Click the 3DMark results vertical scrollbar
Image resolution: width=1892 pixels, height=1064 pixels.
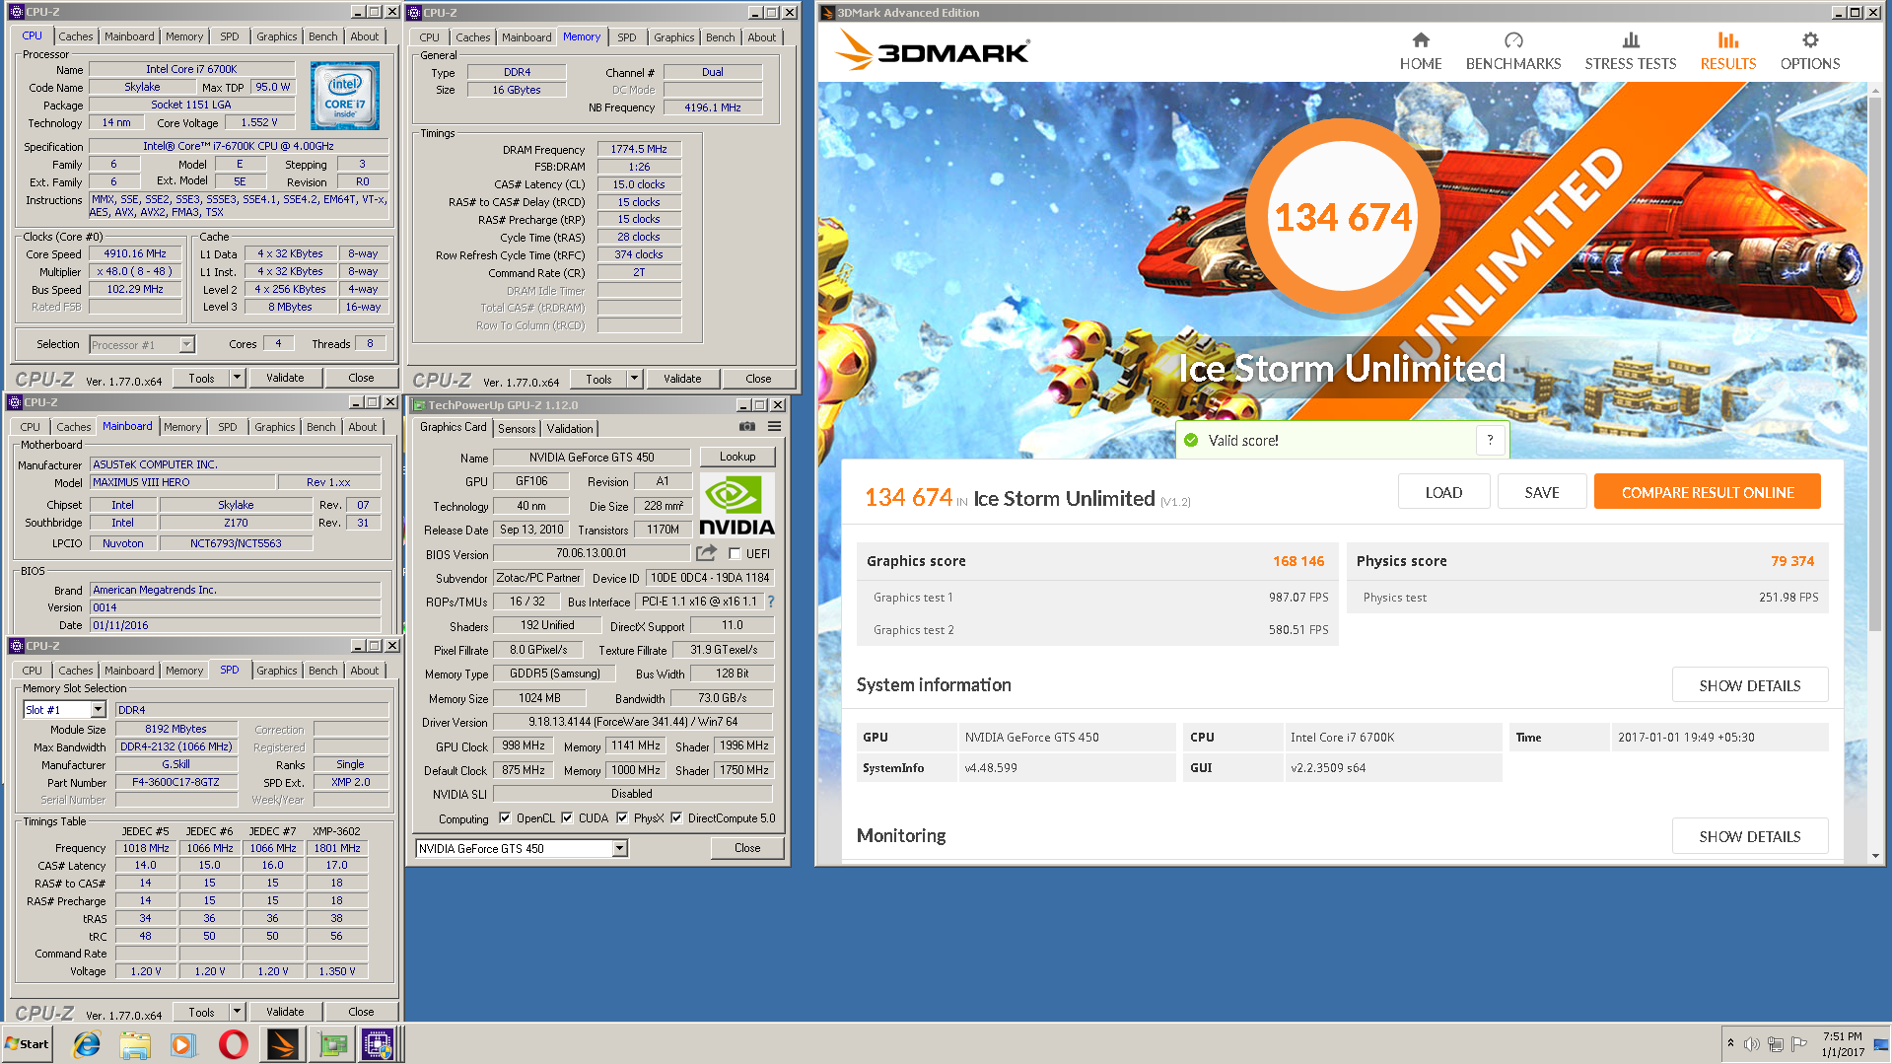pyautogui.click(x=1875, y=365)
